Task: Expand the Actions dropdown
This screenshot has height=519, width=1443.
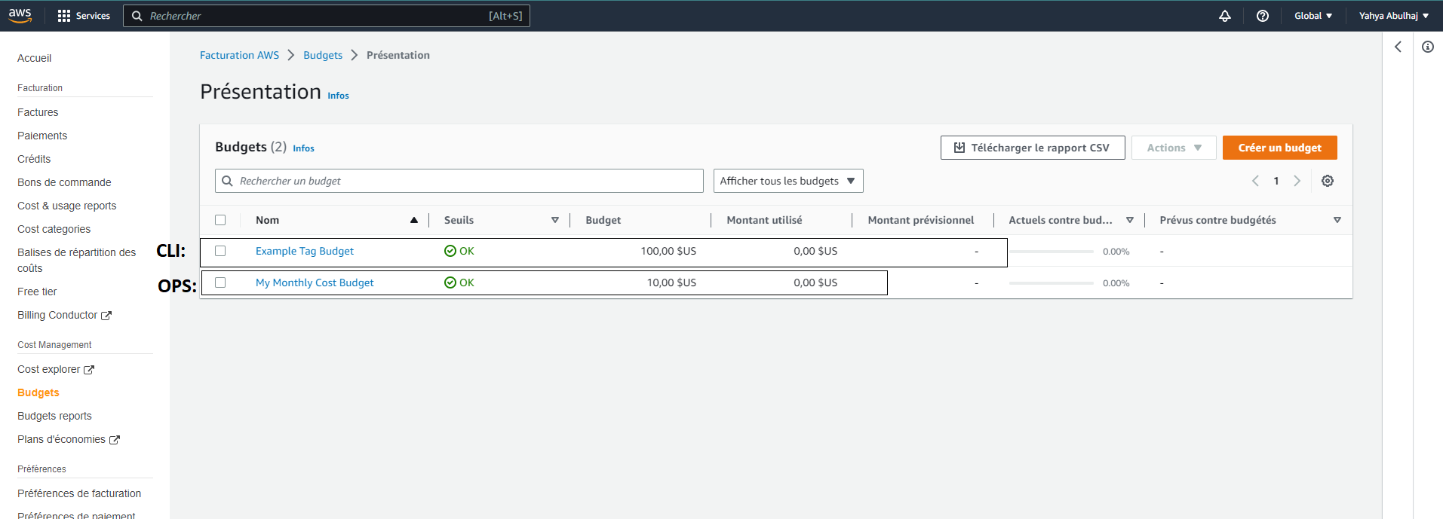Action: coord(1174,148)
